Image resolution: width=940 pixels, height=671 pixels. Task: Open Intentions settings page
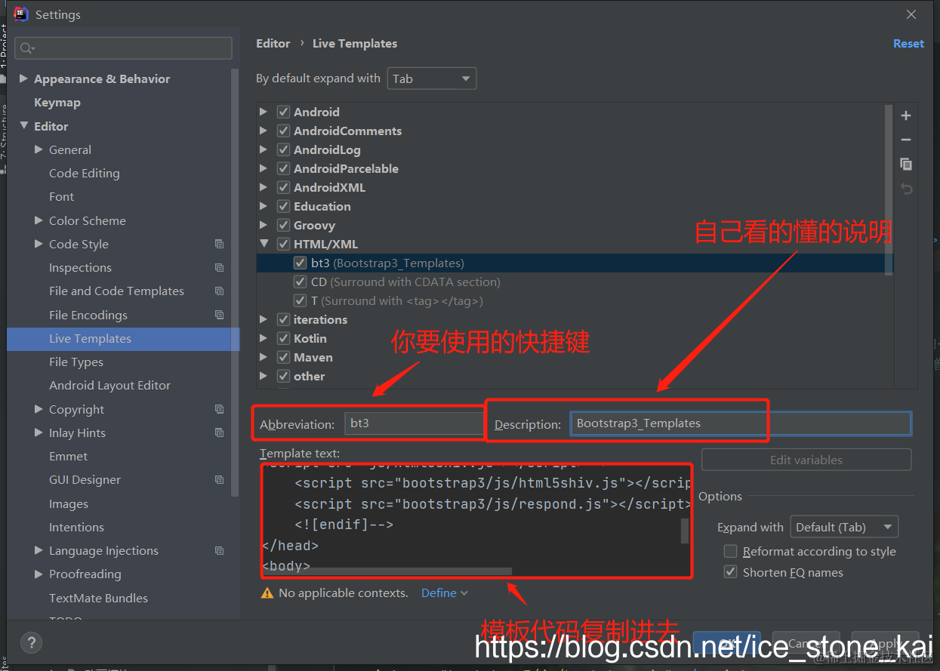coord(77,527)
